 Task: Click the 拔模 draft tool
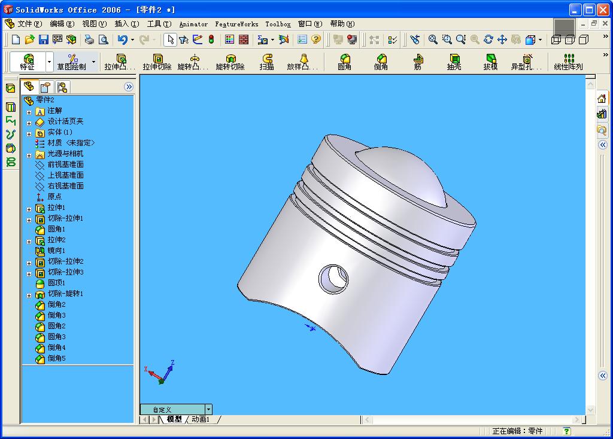coord(491,62)
